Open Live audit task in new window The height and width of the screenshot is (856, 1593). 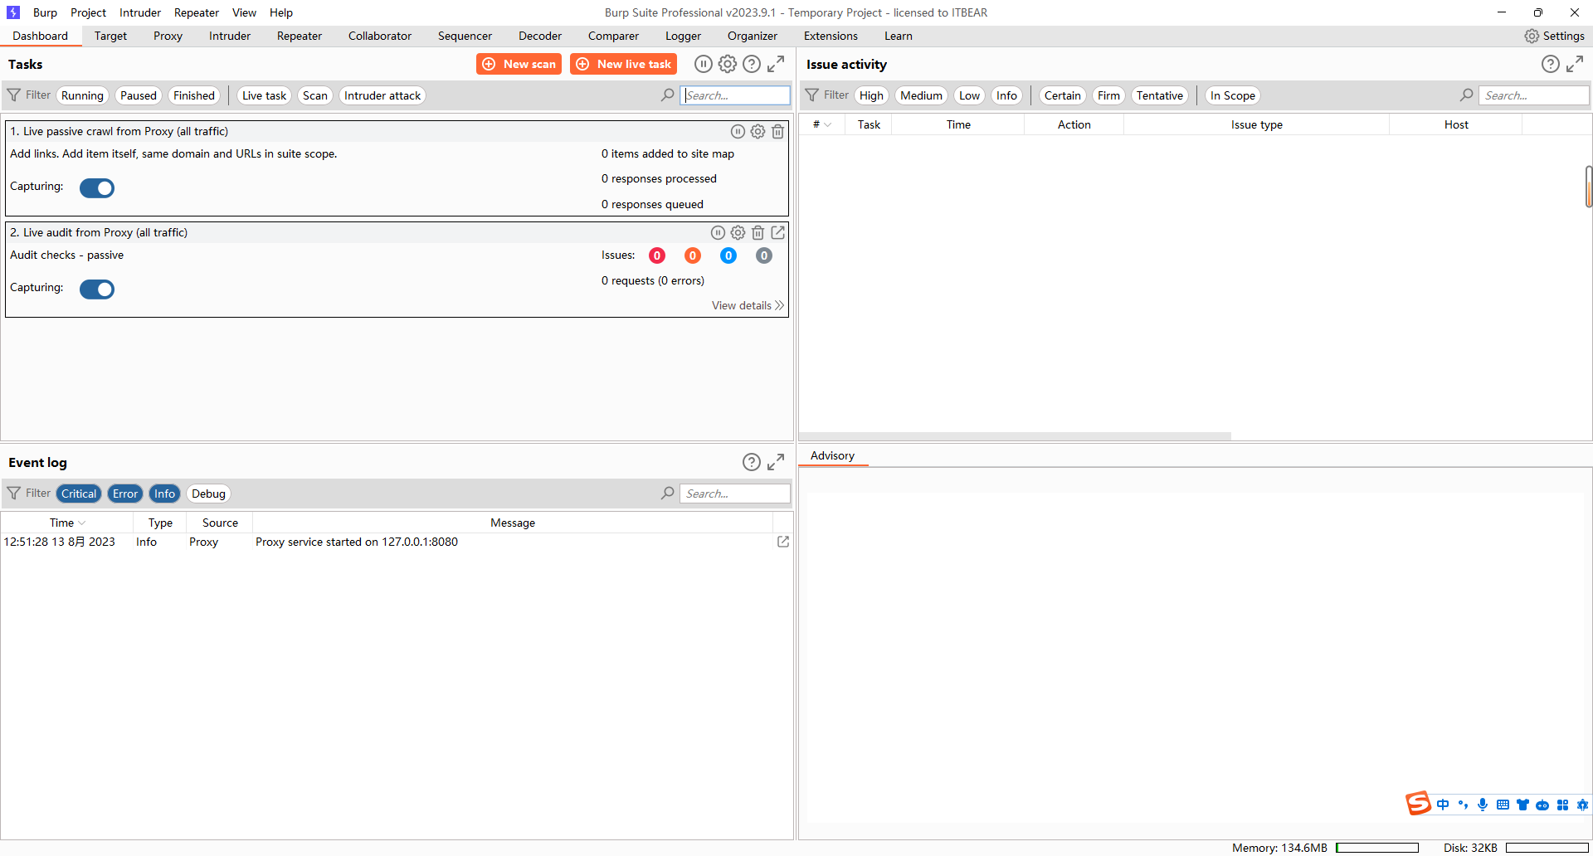(x=777, y=232)
